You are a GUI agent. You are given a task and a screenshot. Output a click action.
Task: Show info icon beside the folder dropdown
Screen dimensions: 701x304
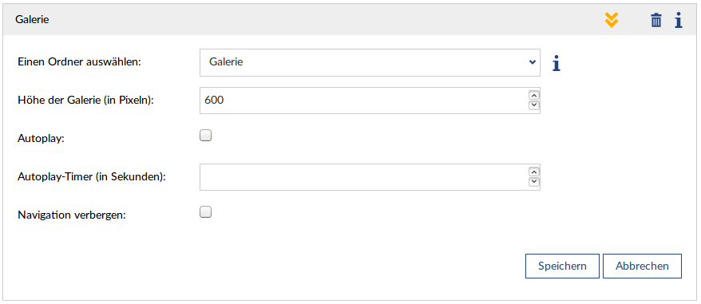point(556,63)
